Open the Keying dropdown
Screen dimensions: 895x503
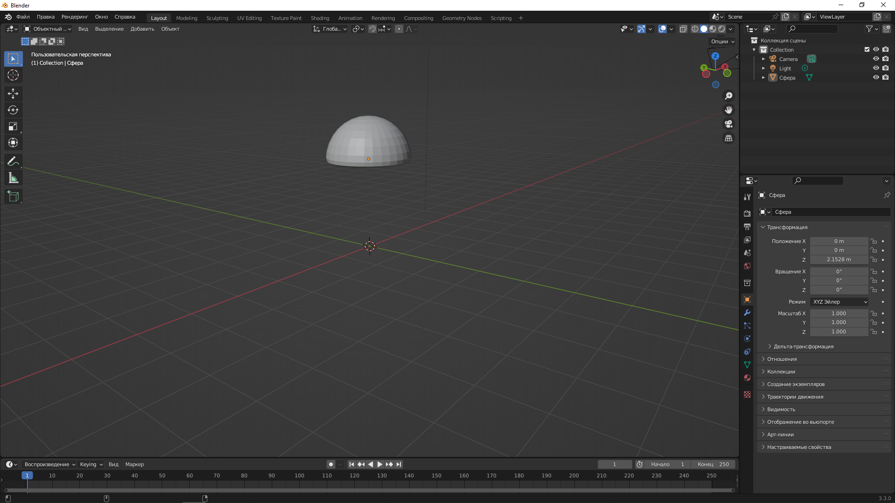[x=91, y=464]
